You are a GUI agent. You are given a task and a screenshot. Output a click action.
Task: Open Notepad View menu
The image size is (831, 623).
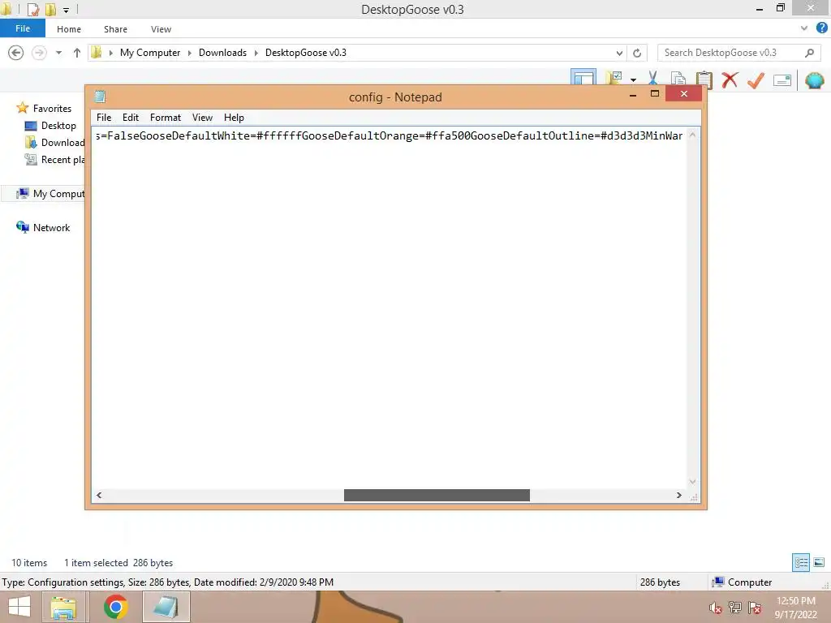coord(202,118)
